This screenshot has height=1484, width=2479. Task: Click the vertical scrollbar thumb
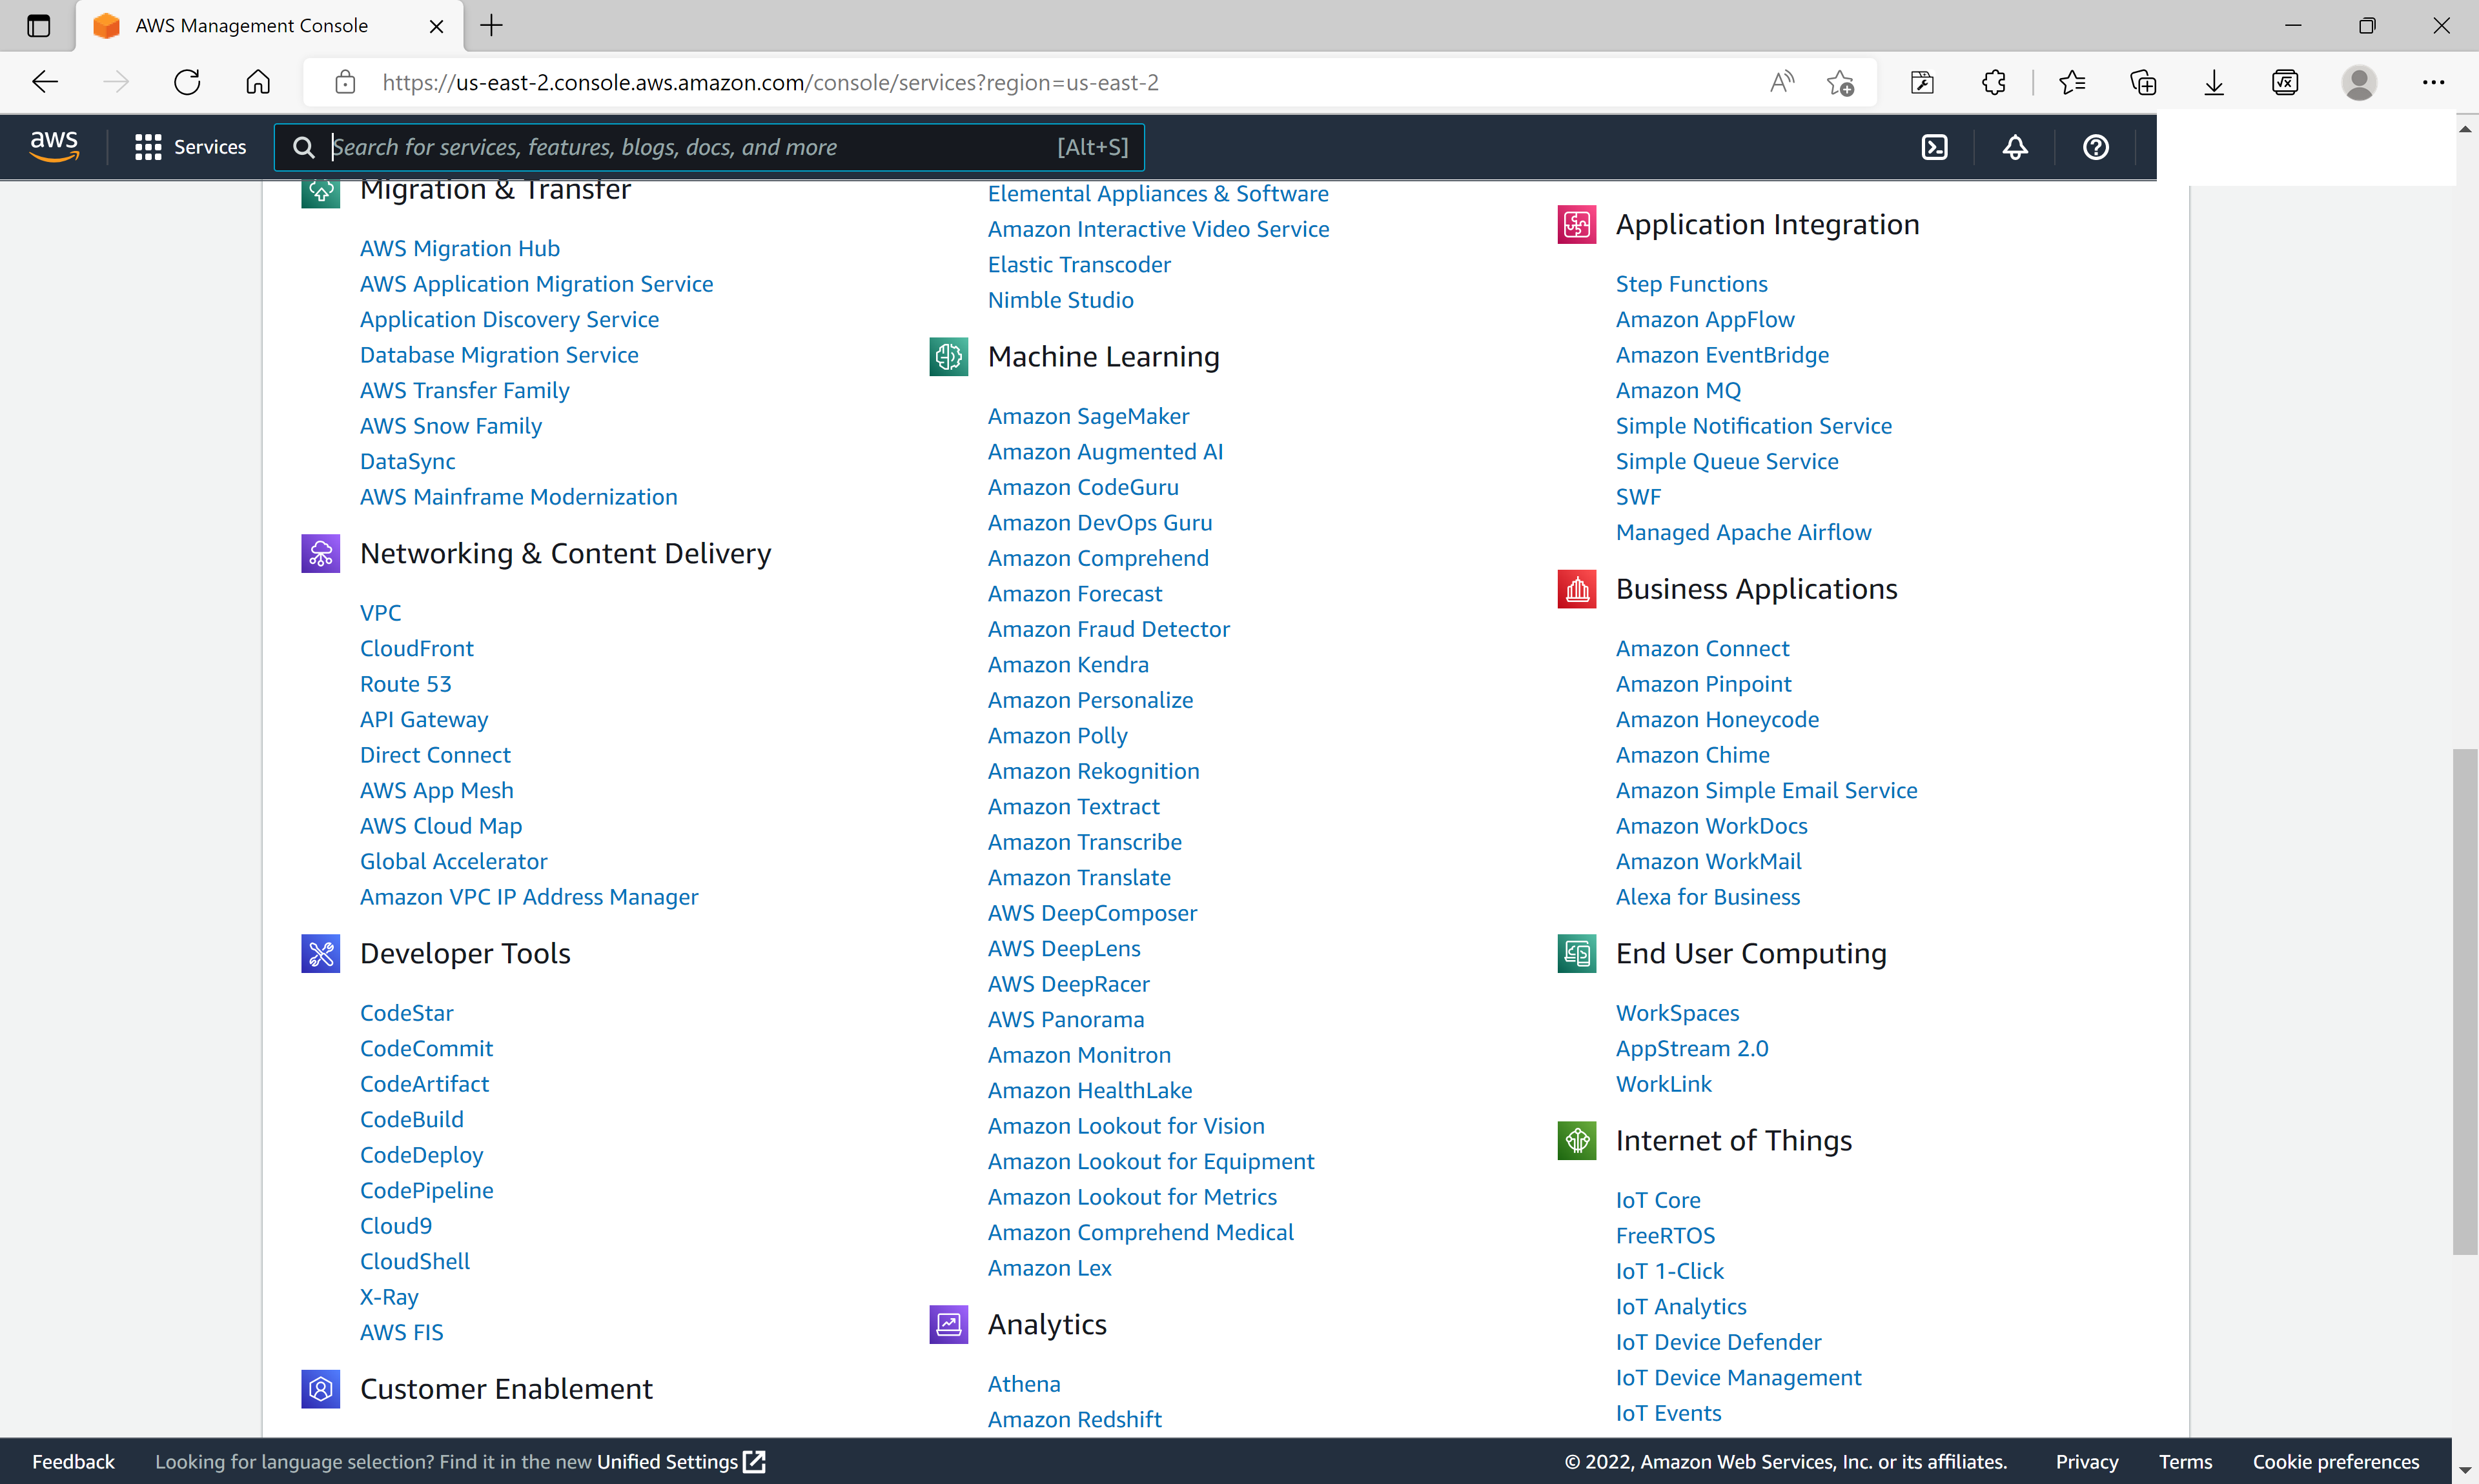click(2465, 1001)
